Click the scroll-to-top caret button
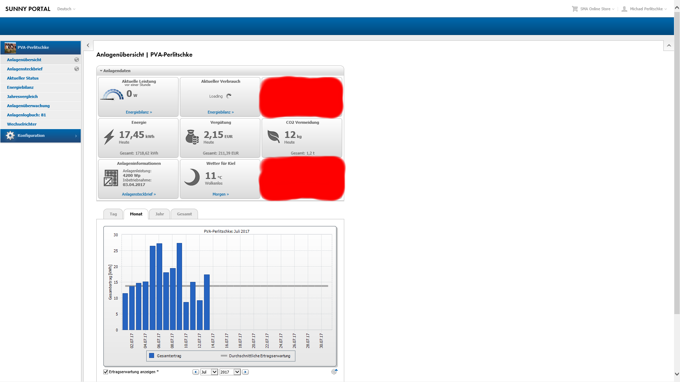Screen dimensions: 680x382 tap(669, 46)
